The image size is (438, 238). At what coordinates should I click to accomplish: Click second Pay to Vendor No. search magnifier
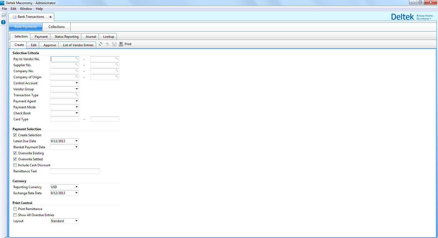117,59
